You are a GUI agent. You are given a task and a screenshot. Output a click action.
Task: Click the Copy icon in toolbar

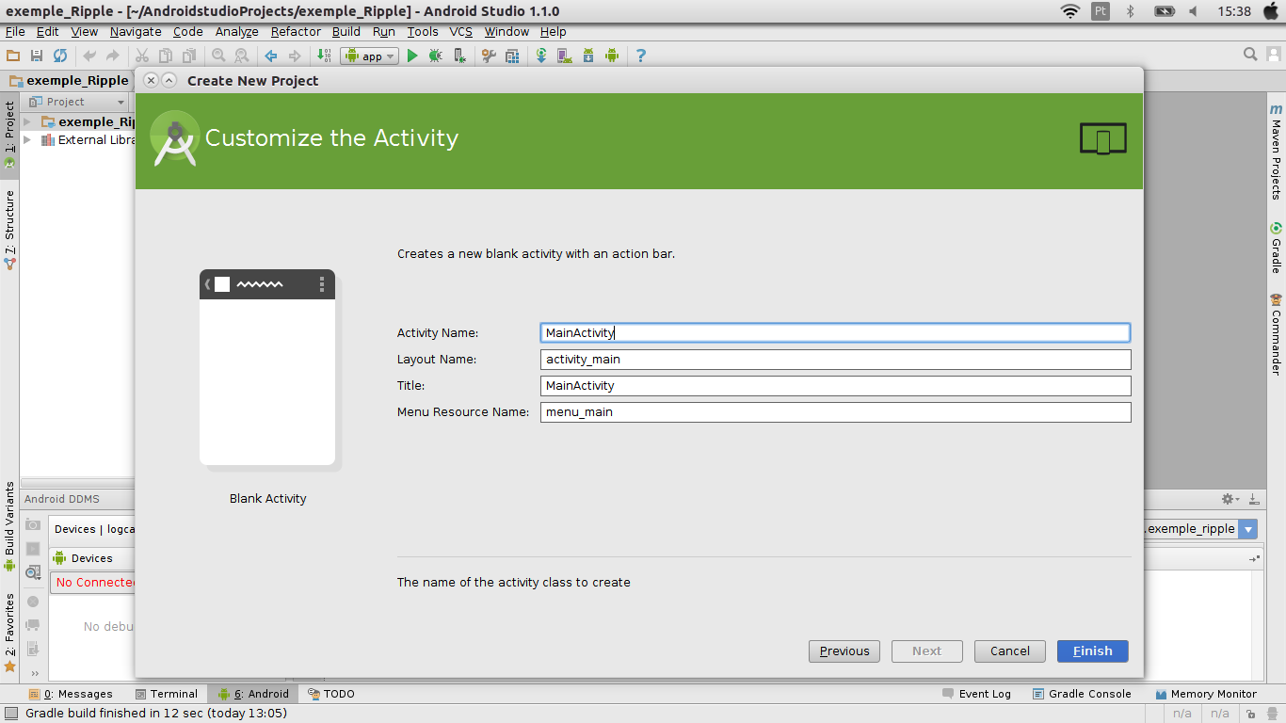tap(166, 56)
